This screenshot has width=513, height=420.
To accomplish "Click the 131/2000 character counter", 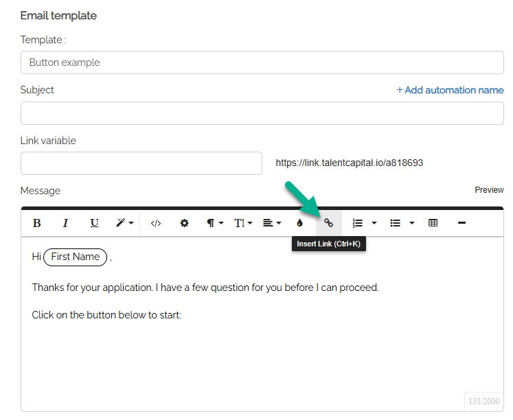I will (484, 401).
